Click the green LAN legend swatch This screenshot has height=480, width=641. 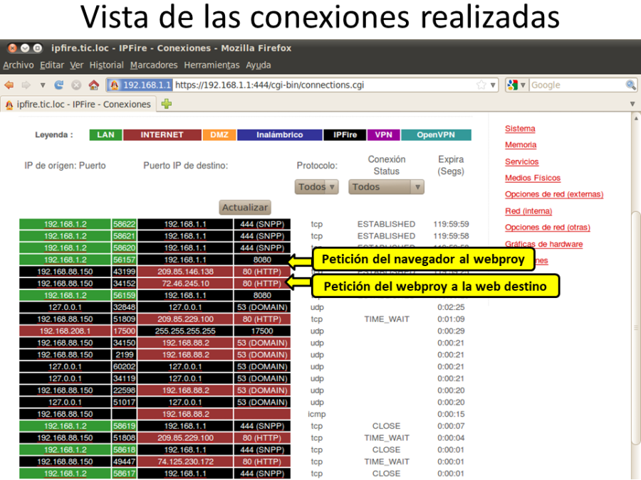(105, 134)
